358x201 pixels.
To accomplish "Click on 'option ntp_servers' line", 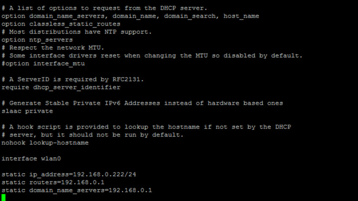I will click(37, 40).
